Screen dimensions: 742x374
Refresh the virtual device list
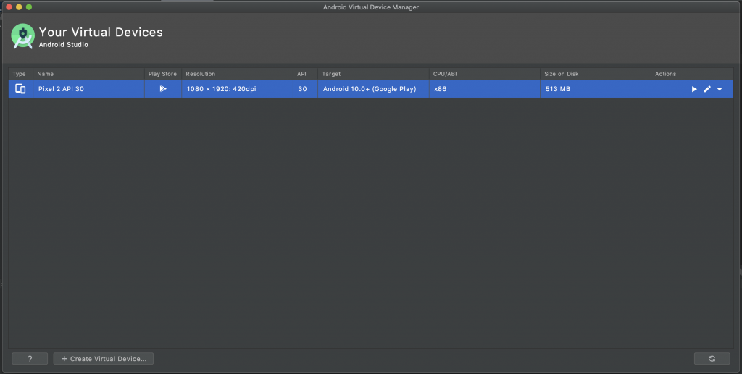[712, 358]
